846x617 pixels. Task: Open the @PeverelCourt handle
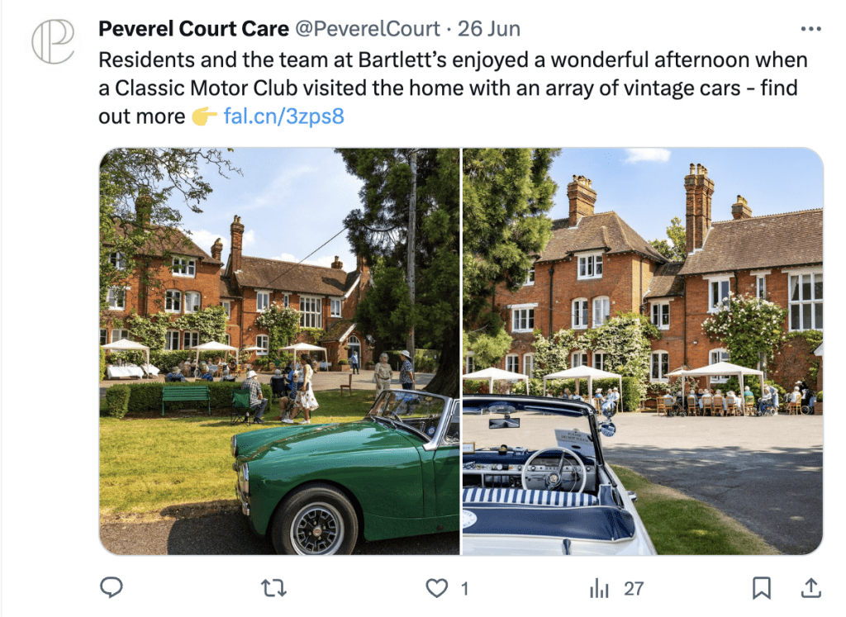click(x=368, y=29)
